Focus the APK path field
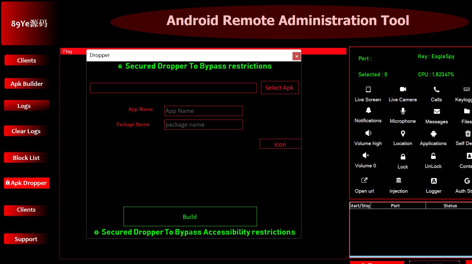 click(x=173, y=88)
